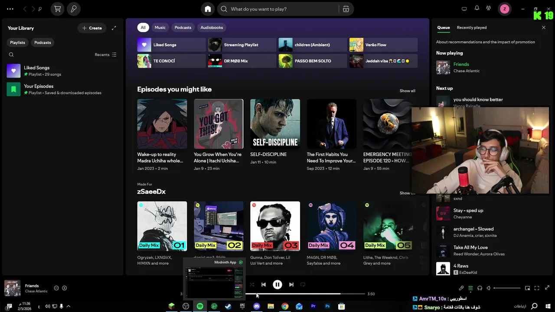Open the miniplayer icon
Viewport: 555px width, 312px height.
[528, 288]
